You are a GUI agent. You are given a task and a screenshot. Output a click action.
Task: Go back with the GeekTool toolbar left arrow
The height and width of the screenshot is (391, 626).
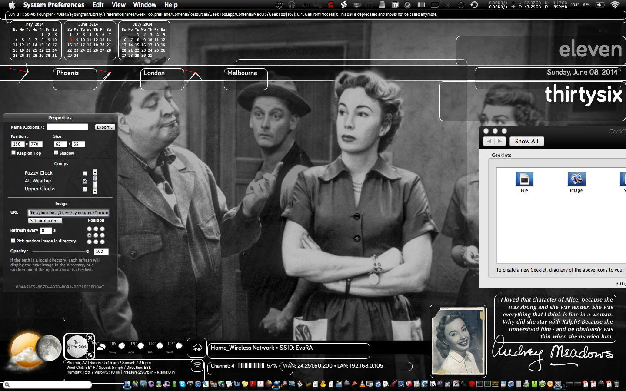(489, 141)
